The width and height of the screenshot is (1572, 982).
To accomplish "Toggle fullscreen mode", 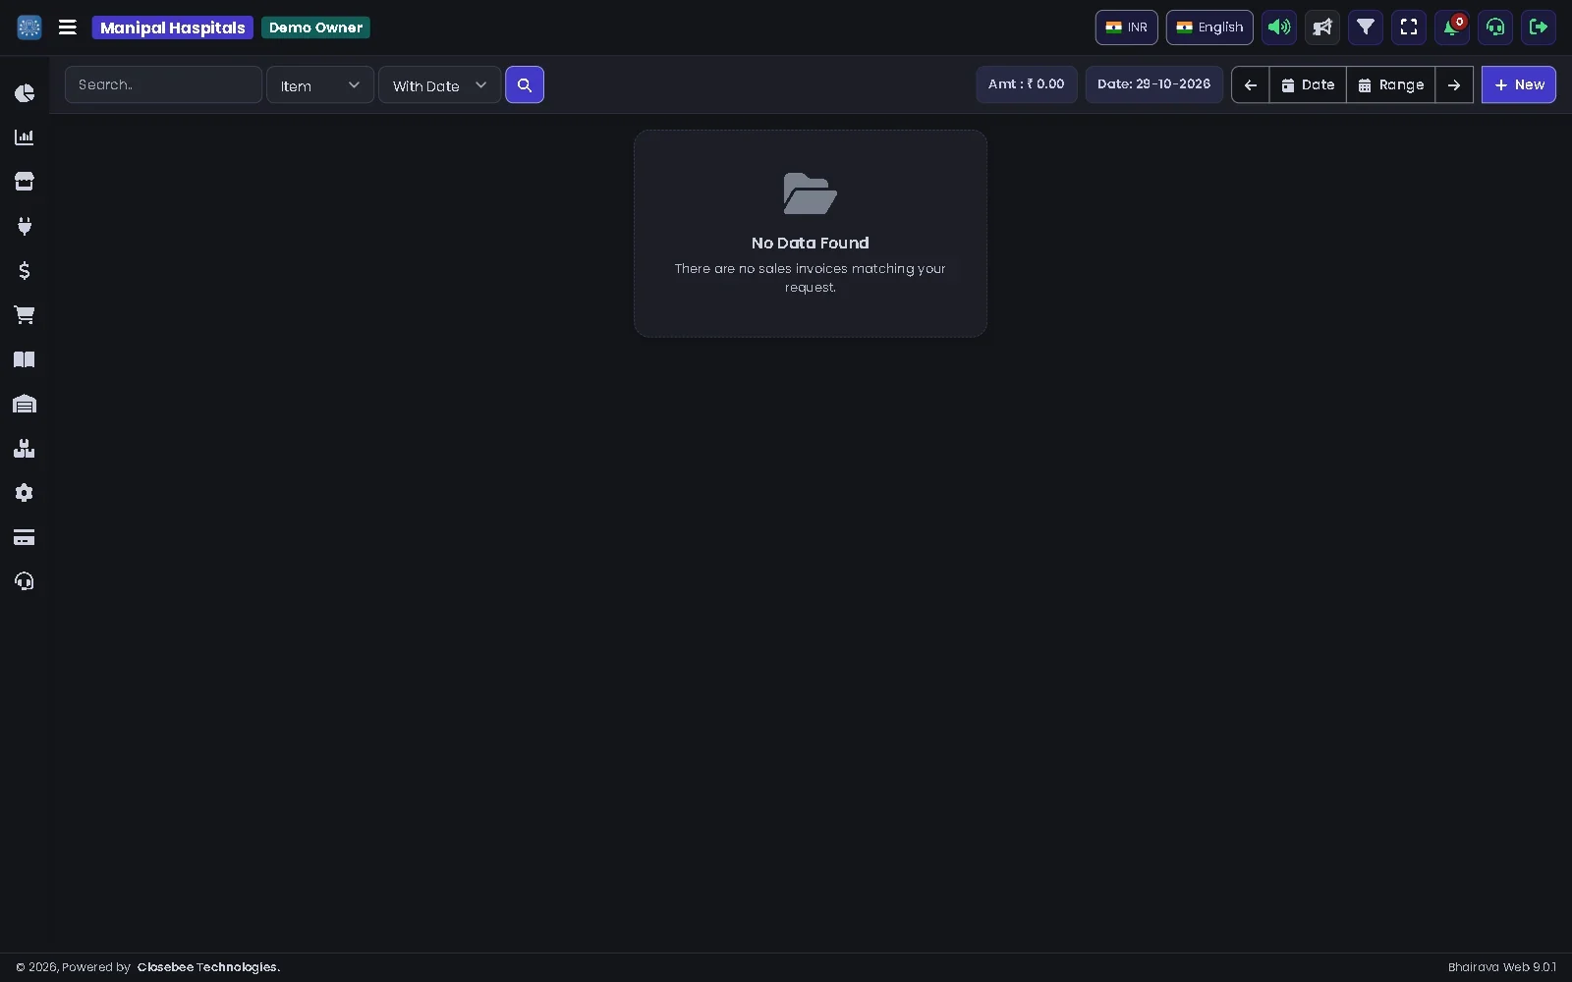I will pos(1409,27).
